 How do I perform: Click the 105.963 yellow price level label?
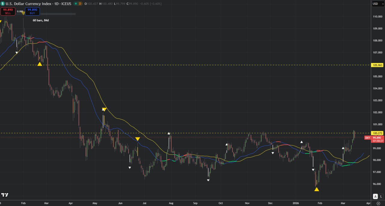(x=377, y=65)
